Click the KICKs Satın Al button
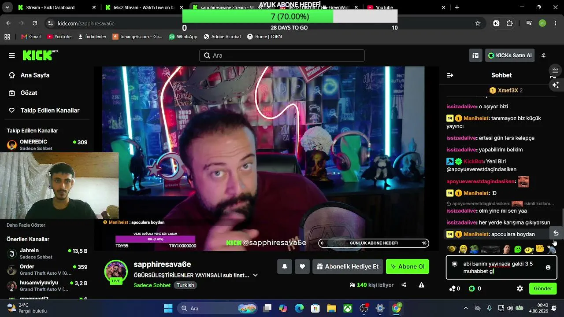The width and height of the screenshot is (564, 317). [x=510, y=55]
